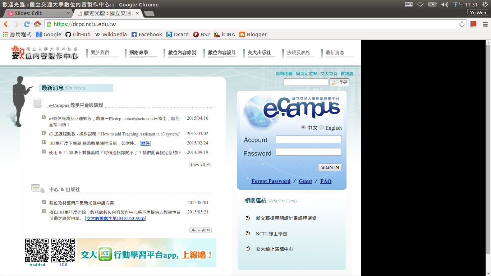Open a new tab
The width and height of the screenshot is (491, 276).
[149, 13]
